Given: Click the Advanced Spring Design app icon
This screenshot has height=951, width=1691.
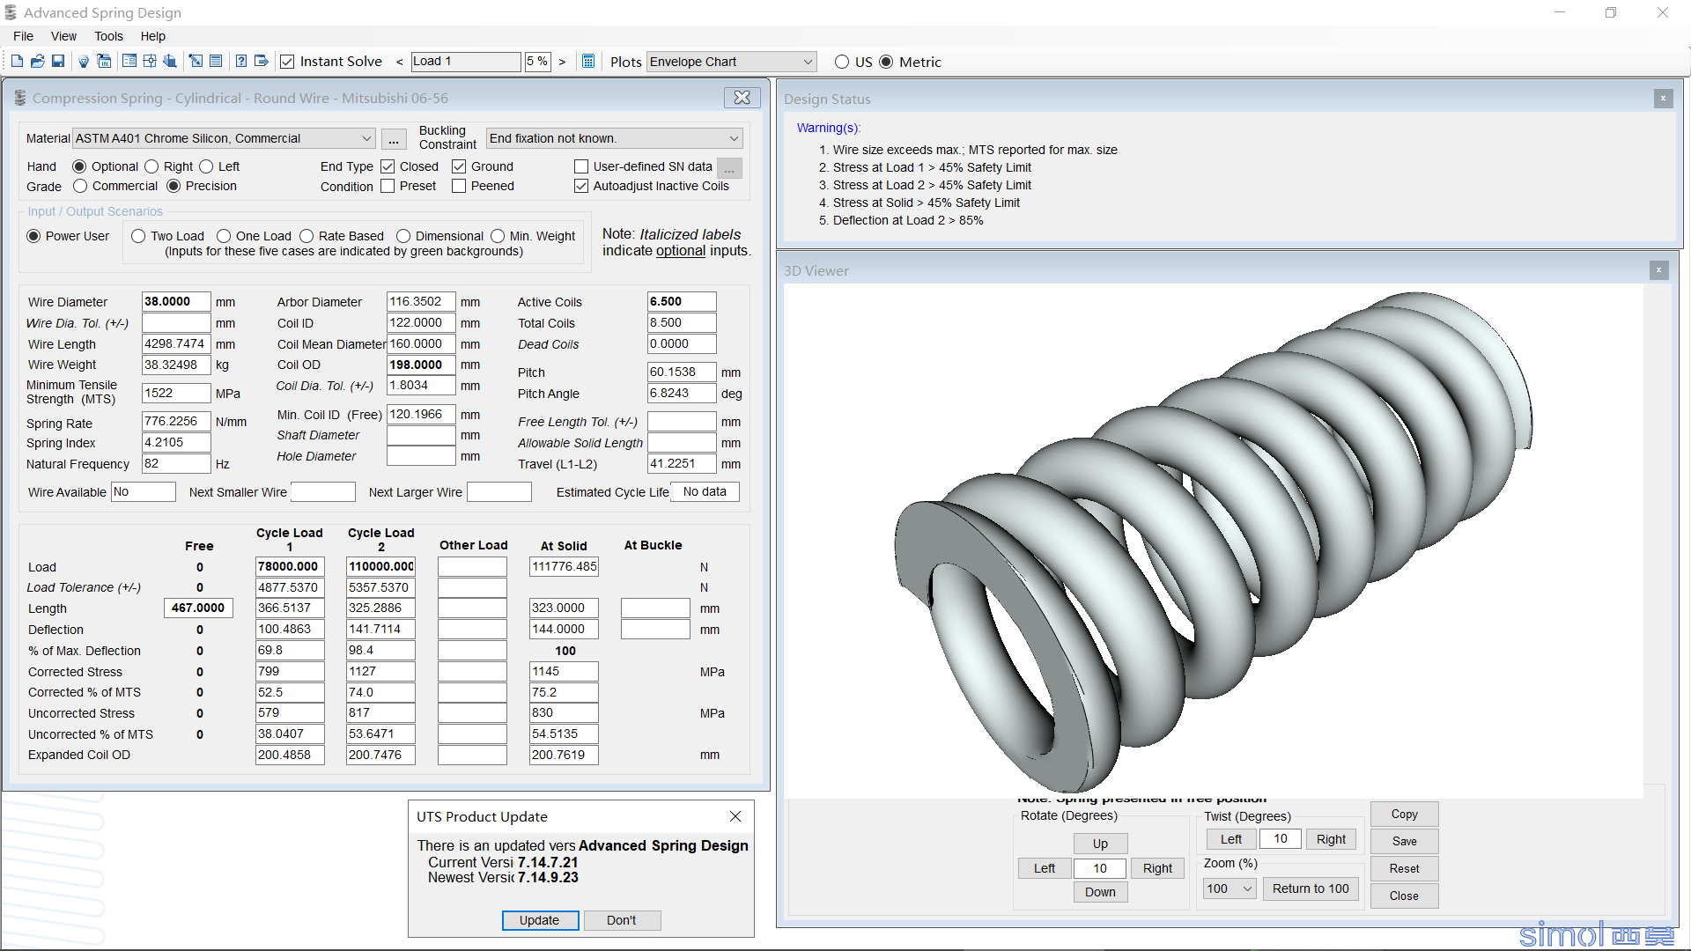Looking at the screenshot, I should coord(11,12).
